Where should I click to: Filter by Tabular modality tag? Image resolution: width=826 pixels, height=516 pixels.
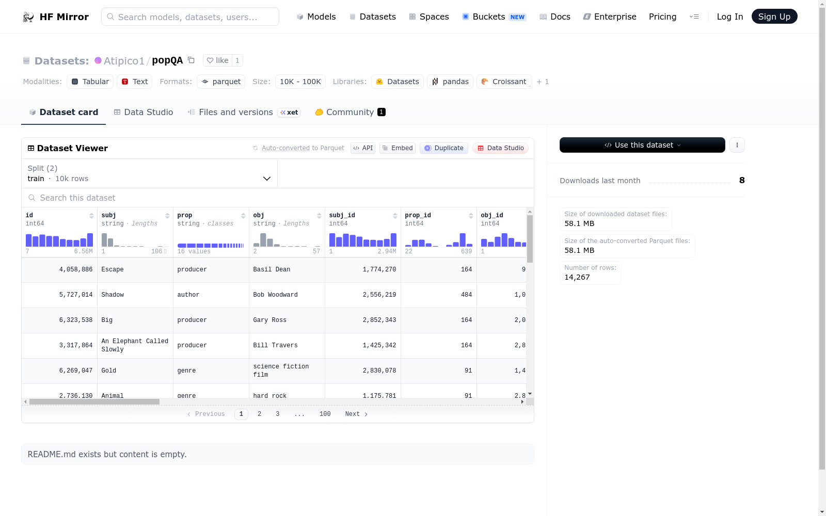[x=90, y=82]
